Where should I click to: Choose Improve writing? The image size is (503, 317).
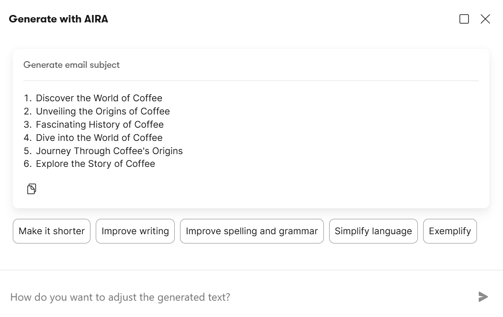[x=135, y=231]
